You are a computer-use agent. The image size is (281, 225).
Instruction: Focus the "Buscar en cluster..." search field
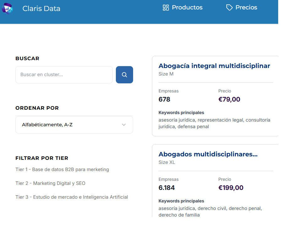64,75
